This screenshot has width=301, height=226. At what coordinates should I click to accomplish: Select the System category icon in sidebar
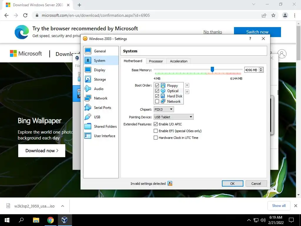point(88,60)
